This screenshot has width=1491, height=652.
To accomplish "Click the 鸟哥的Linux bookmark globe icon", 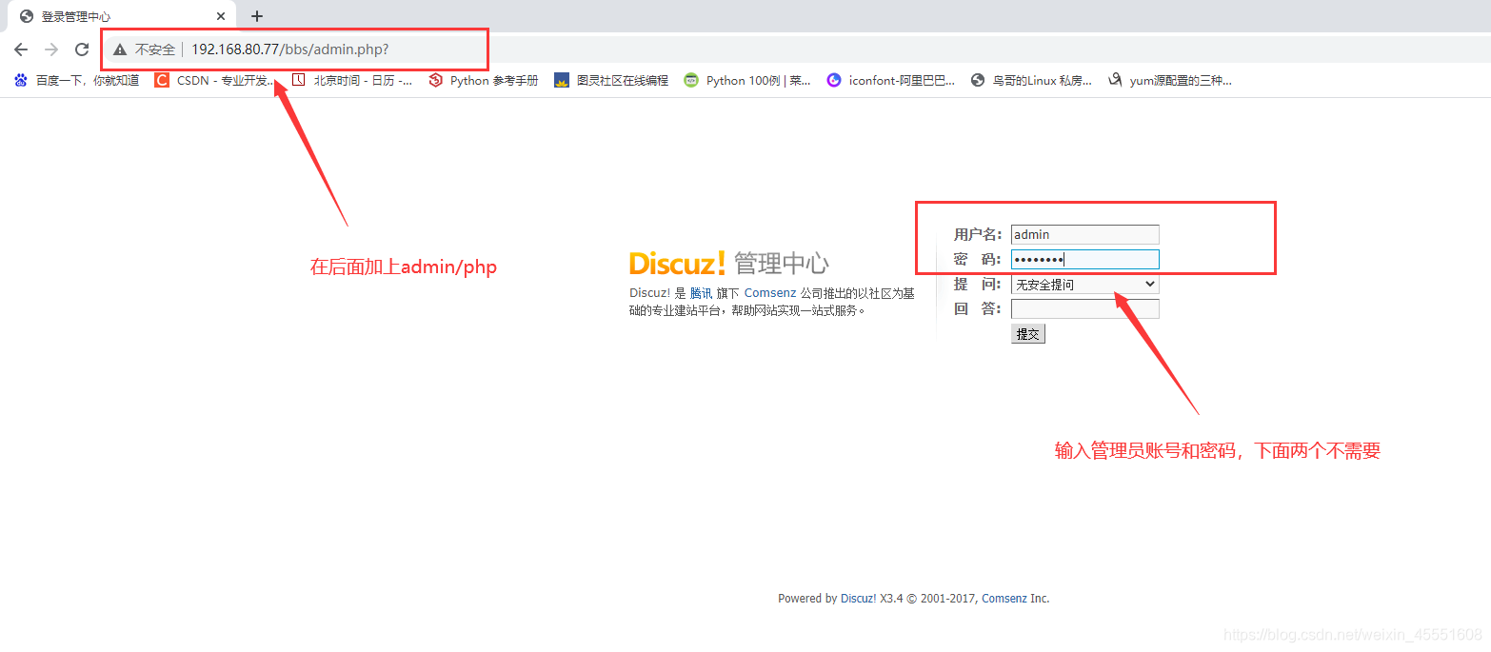I will click(x=977, y=81).
